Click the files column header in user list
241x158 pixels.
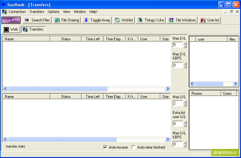tap(233, 39)
